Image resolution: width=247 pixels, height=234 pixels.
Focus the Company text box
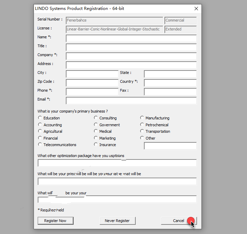click(131, 56)
